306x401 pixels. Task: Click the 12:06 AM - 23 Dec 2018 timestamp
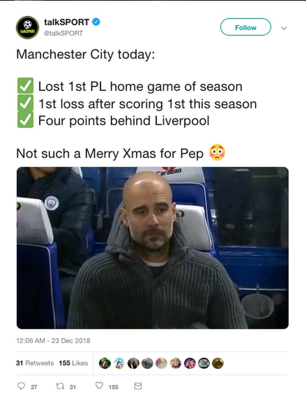[x=53, y=340]
